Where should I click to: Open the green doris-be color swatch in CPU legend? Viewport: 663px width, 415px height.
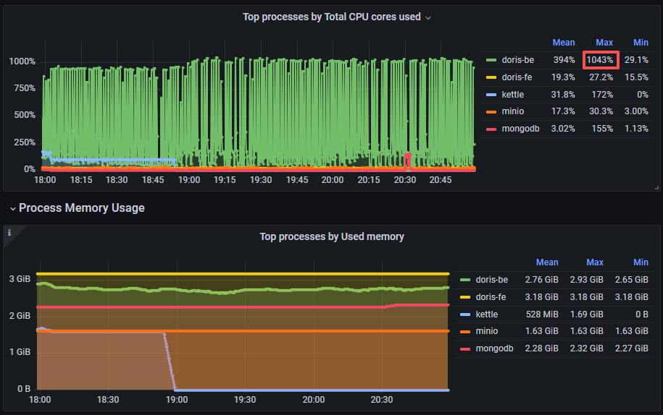pyautogui.click(x=491, y=60)
